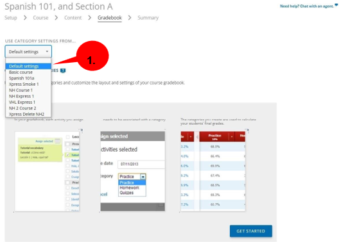Viewport: 339px width, 242px height.
Task: Click the chat bubble icon next to help link
Action: (336, 5)
